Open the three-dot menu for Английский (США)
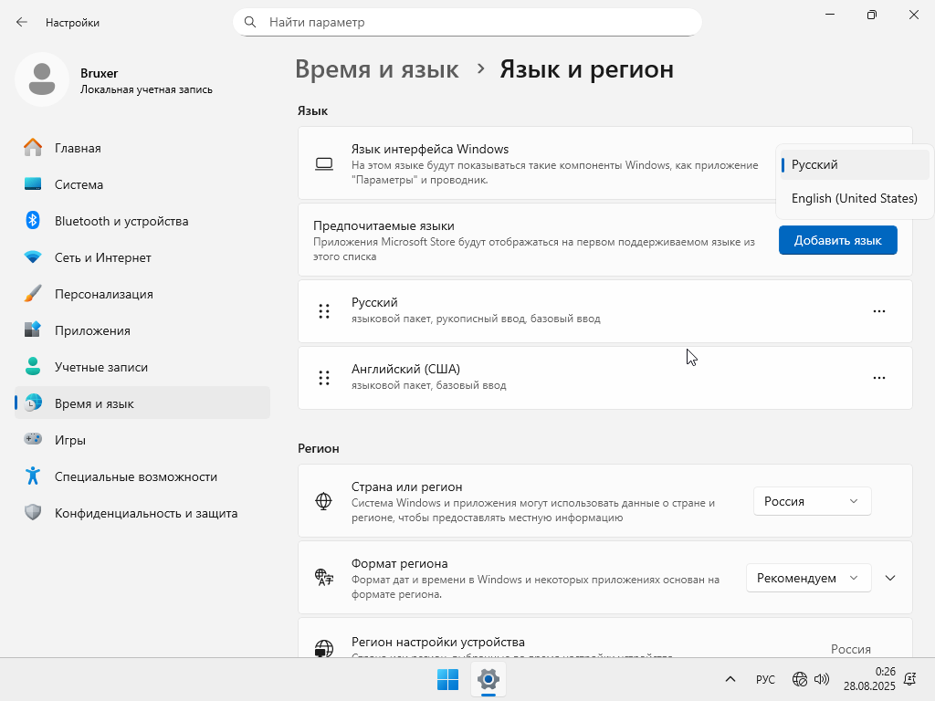 coord(878,378)
